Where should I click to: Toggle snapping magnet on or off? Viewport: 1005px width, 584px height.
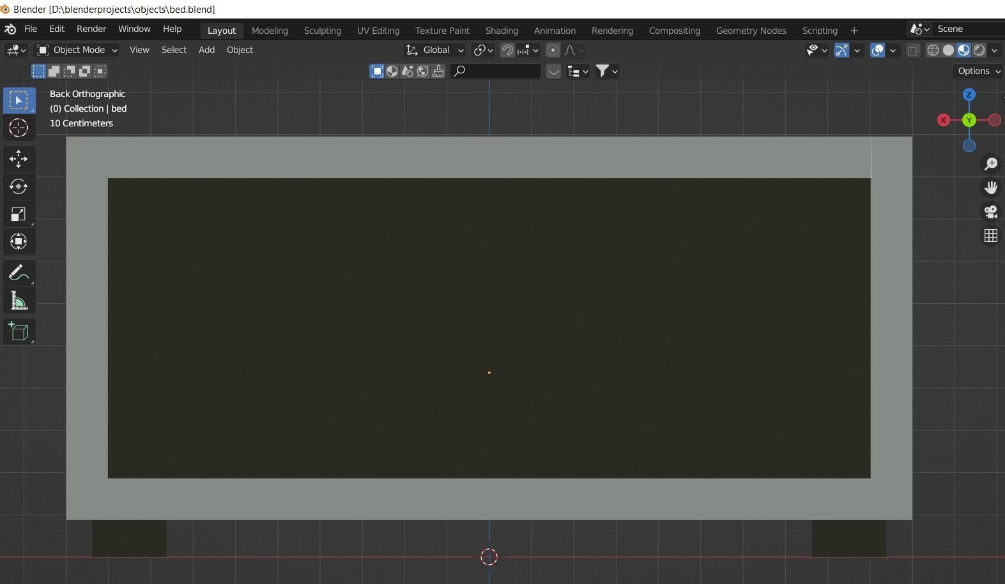(x=507, y=50)
